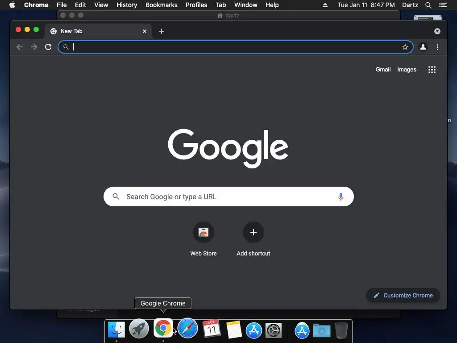Open the File menu
This screenshot has height=343, width=457.
pyautogui.click(x=62, y=5)
